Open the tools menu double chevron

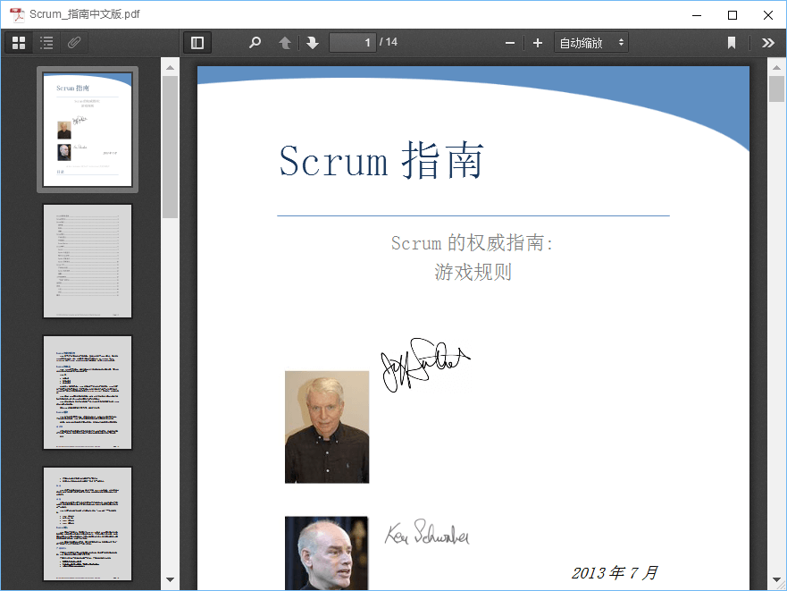[768, 43]
